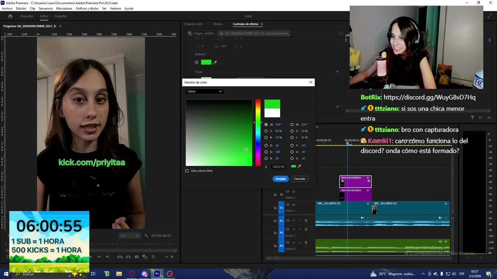The width and height of the screenshot is (497, 279).
Task: Confirm color with Aceptar button
Action: (281, 179)
